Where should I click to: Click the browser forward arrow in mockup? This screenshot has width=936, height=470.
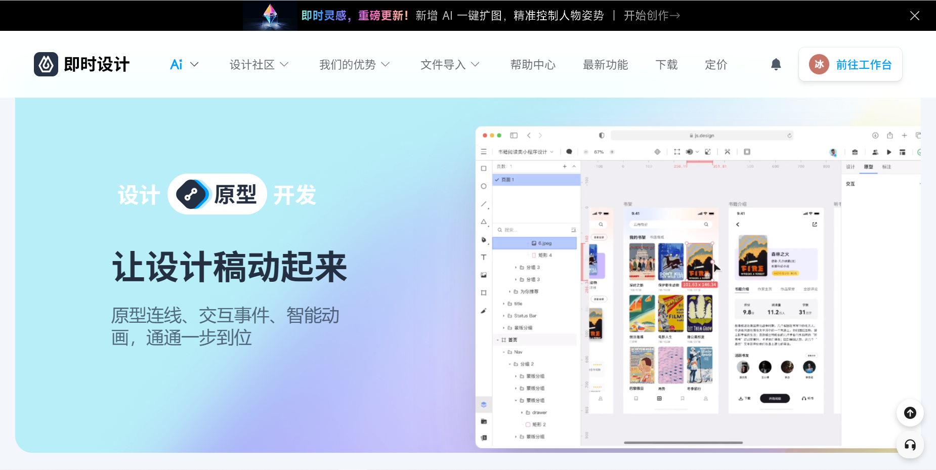pyautogui.click(x=540, y=136)
